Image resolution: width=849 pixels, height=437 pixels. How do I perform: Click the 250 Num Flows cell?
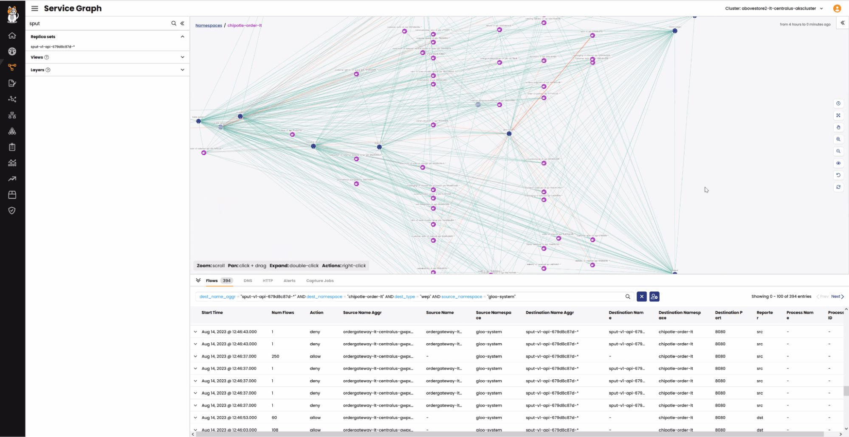(275, 356)
